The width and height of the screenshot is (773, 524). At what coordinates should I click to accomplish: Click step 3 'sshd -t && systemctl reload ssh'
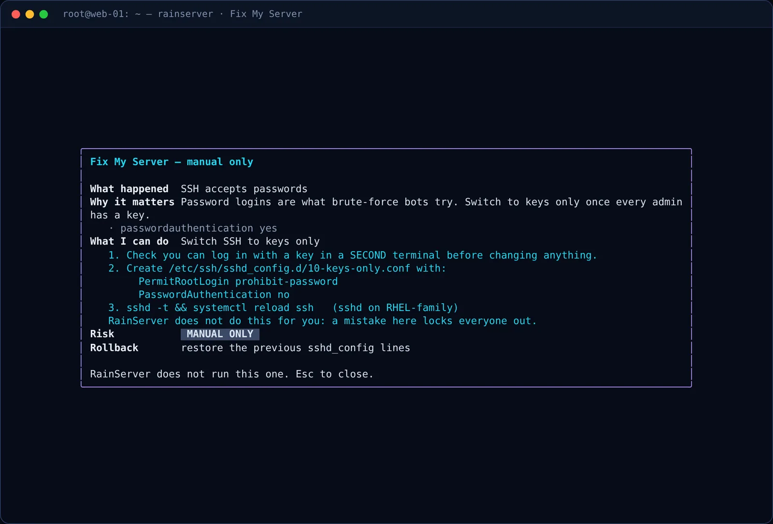pyautogui.click(x=211, y=308)
